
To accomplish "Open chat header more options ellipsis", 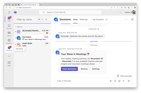I will click(x=126, y=19).
